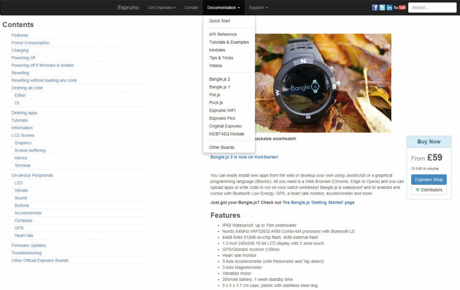Open the GPS contents link
Screen dimensions: 460x290
pos(19,228)
